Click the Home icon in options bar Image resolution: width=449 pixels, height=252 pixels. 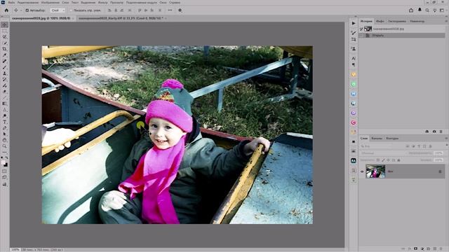6,10
